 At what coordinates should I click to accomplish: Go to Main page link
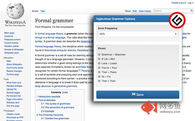click(x=9, y=33)
